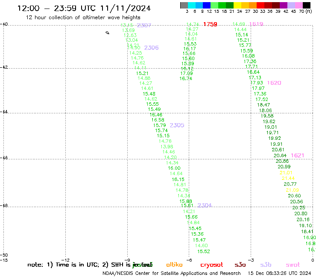Screen dimensions: 316x277
Task: Select the wave height reading 14.25
Action: click(136, 53)
